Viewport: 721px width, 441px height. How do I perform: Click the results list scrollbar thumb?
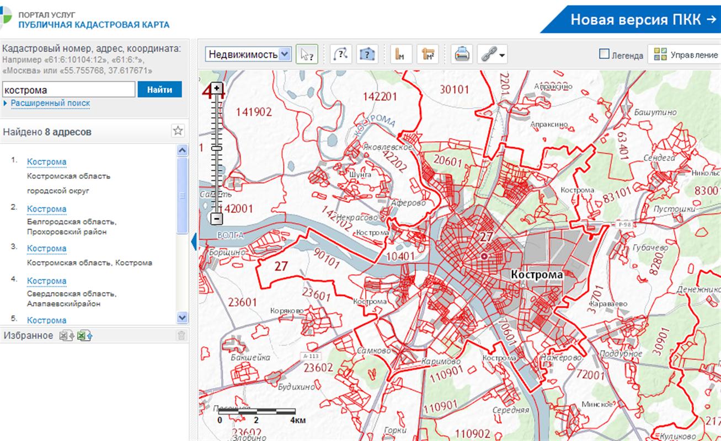[x=182, y=195]
